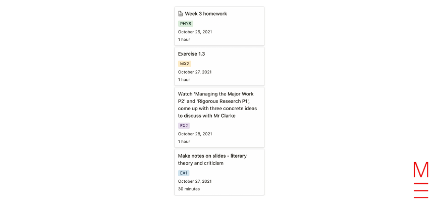Click the red M logo
This screenshot has height=202, width=439.
[421, 170]
